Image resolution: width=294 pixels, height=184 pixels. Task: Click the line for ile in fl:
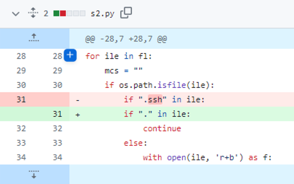tap(182, 56)
